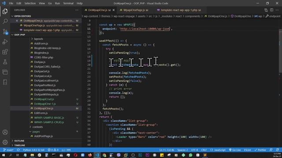Image resolution: width=282 pixels, height=158 pixels.
Task: Click Ln 11, Col 46 cursor position
Action: (167, 150)
